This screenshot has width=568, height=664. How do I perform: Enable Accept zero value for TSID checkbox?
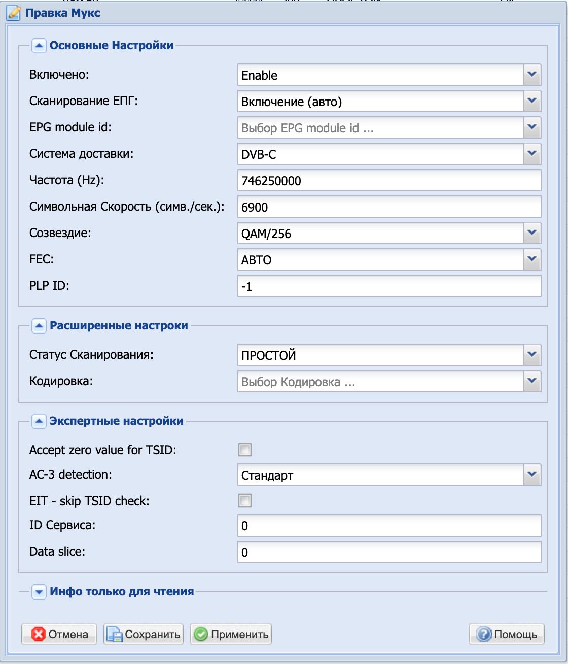[245, 450]
